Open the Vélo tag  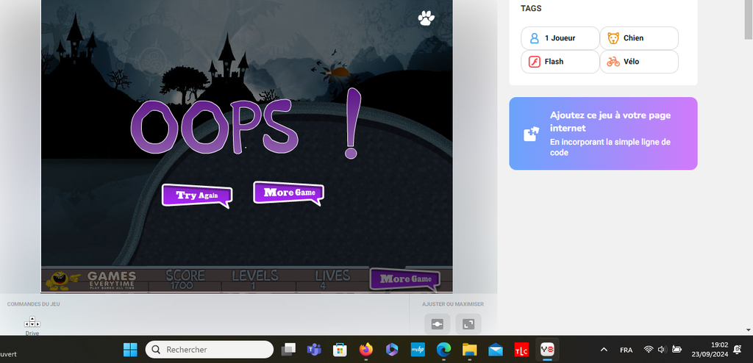[x=638, y=62]
